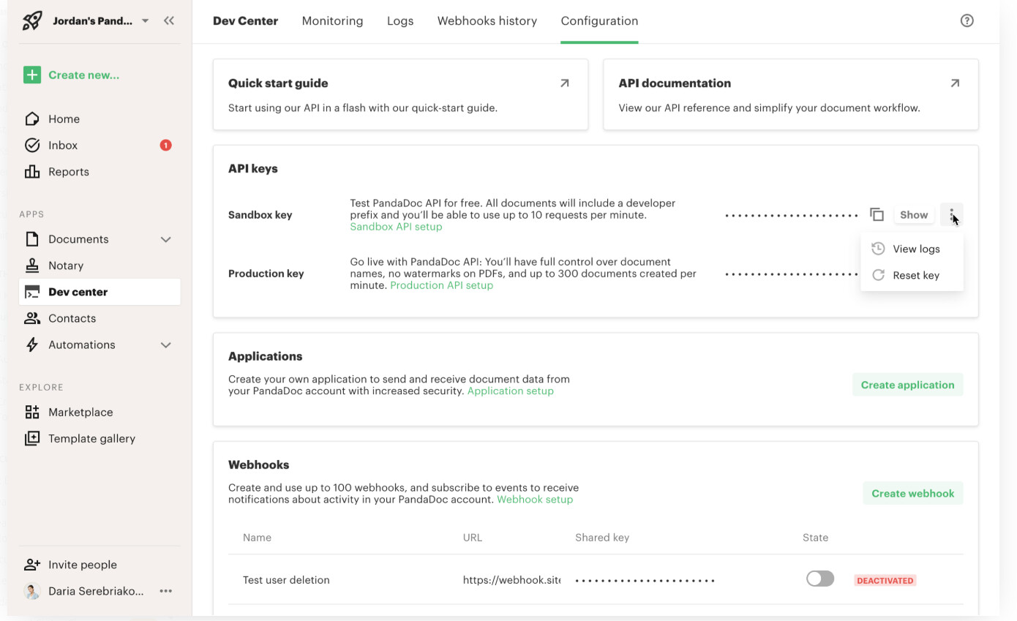Click the Create application button

click(907, 385)
